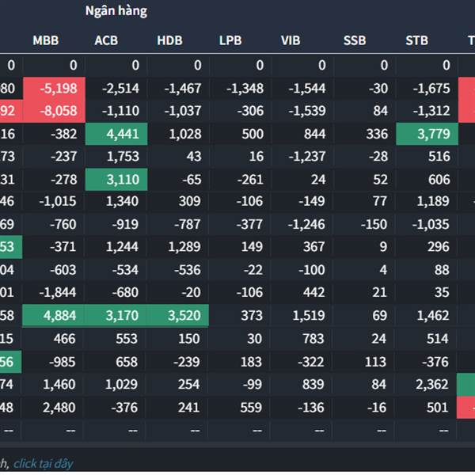The height and width of the screenshot is (475, 475).
Task: Click the -985 value under MBB
Action: 63,362
